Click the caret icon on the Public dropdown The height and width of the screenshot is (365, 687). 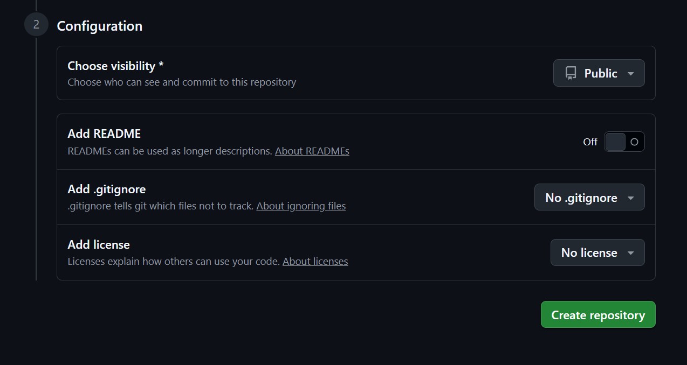coord(630,73)
